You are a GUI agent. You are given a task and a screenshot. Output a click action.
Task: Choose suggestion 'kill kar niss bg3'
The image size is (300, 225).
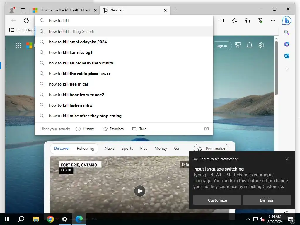click(x=124, y=52)
